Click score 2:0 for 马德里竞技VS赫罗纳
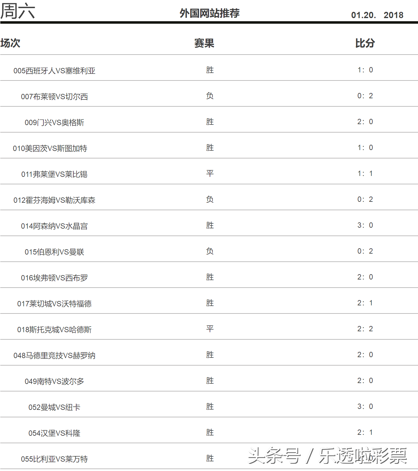Image resolution: width=418 pixels, height=471 pixels. tap(365, 355)
